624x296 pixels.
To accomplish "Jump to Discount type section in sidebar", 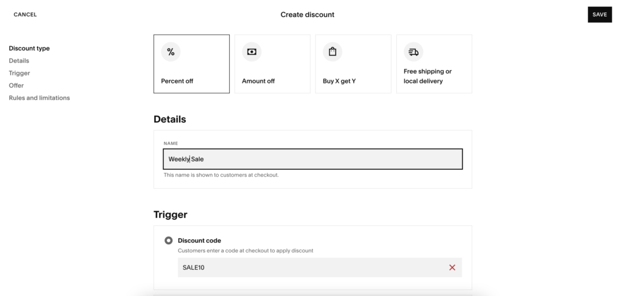I will 29,48.
